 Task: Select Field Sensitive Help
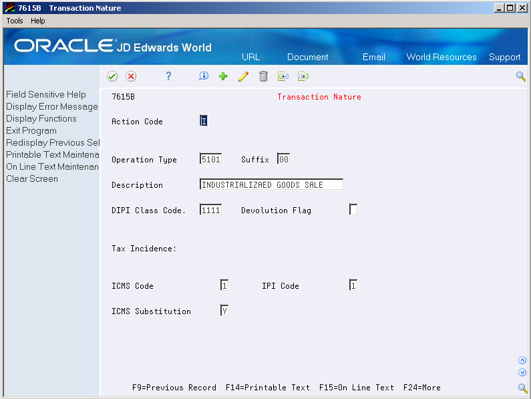[x=46, y=95]
